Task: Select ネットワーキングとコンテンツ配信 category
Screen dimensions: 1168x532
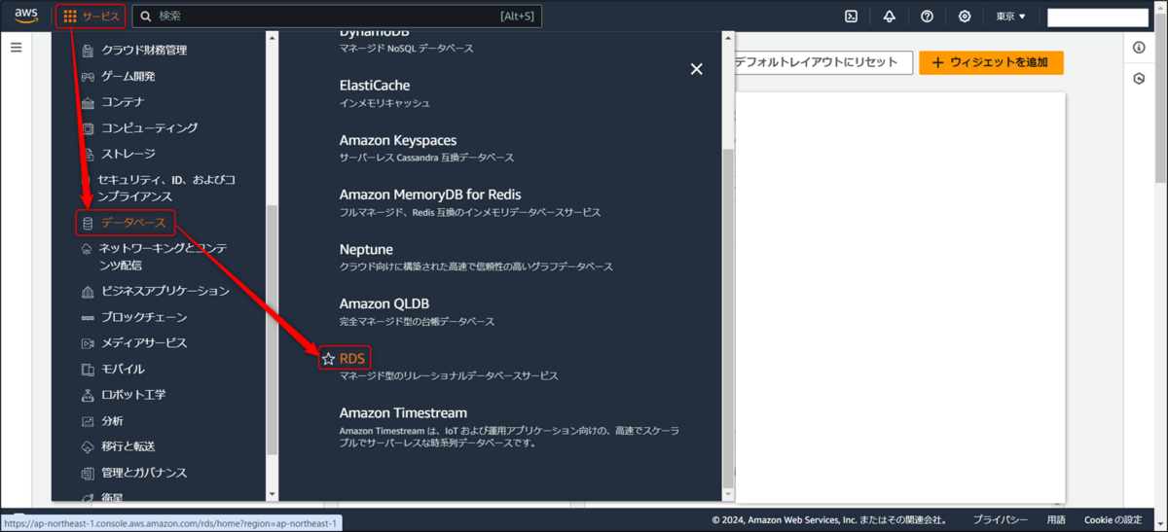Action: (163, 257)
